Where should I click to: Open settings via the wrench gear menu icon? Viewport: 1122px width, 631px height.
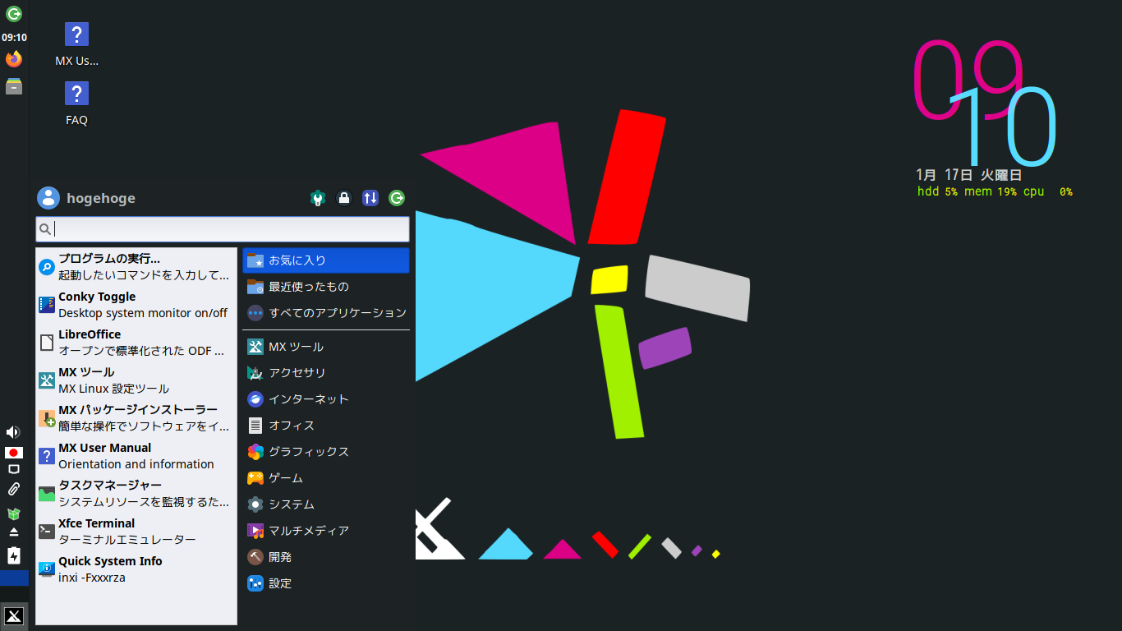click(x=318, y=198)
